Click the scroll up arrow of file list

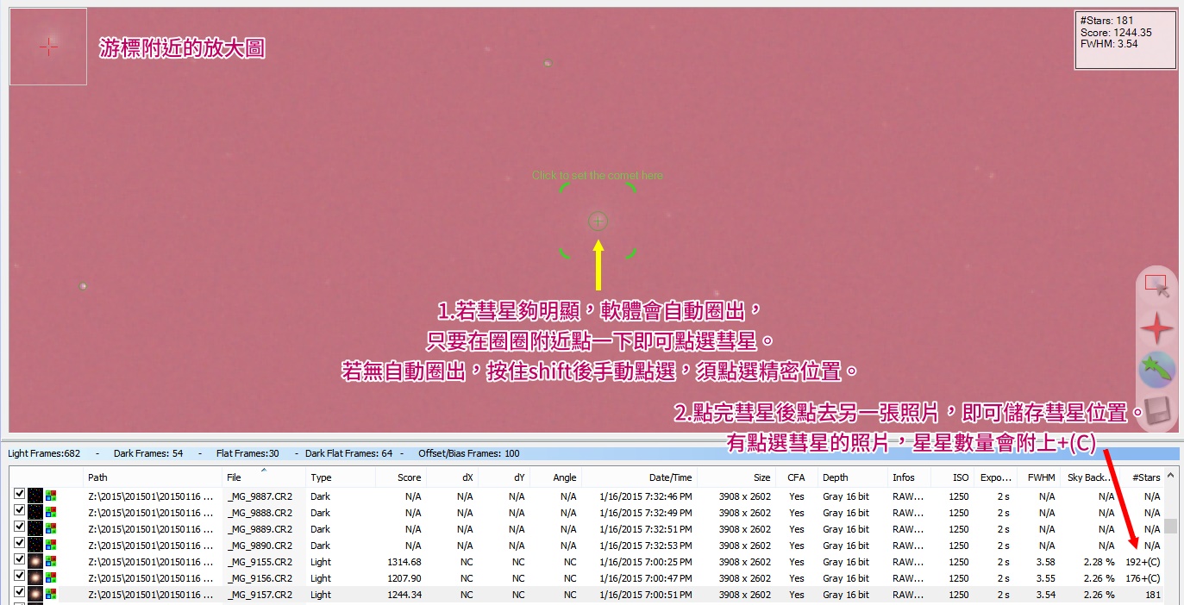(1170, 476)
